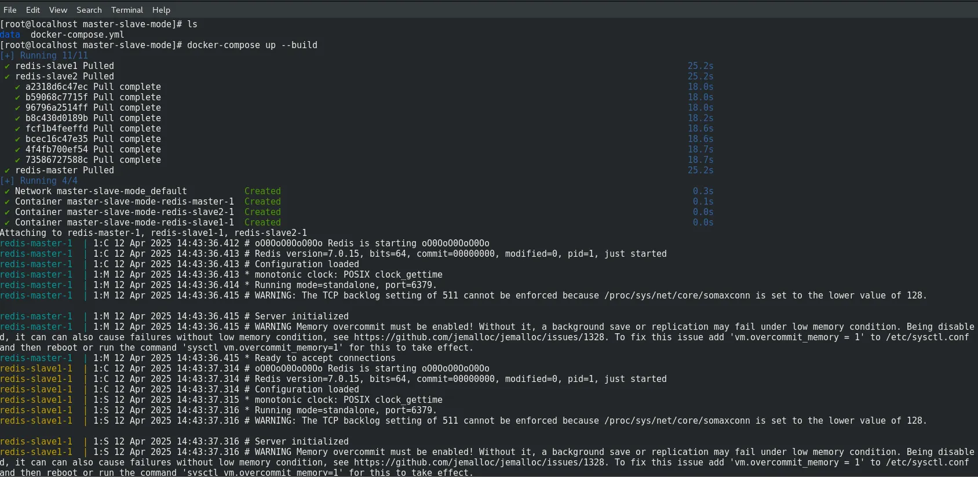Click the 'Created' status on the Network row

click(262, 191)
